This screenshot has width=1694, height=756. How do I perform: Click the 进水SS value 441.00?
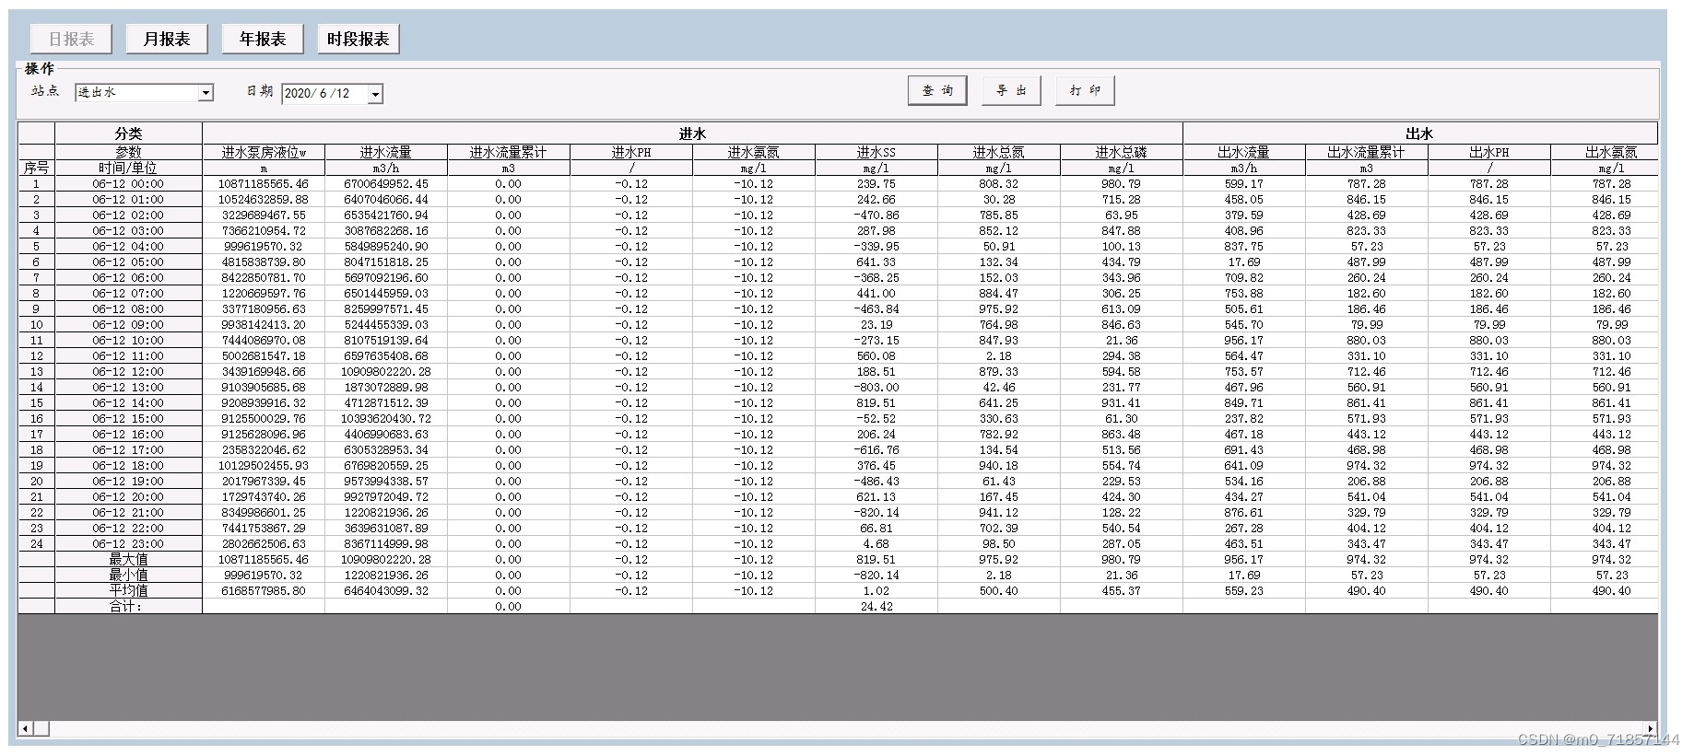coord(876,293)
